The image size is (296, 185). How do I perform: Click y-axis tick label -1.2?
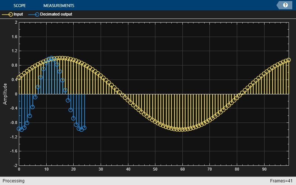(x=14, y=137)
